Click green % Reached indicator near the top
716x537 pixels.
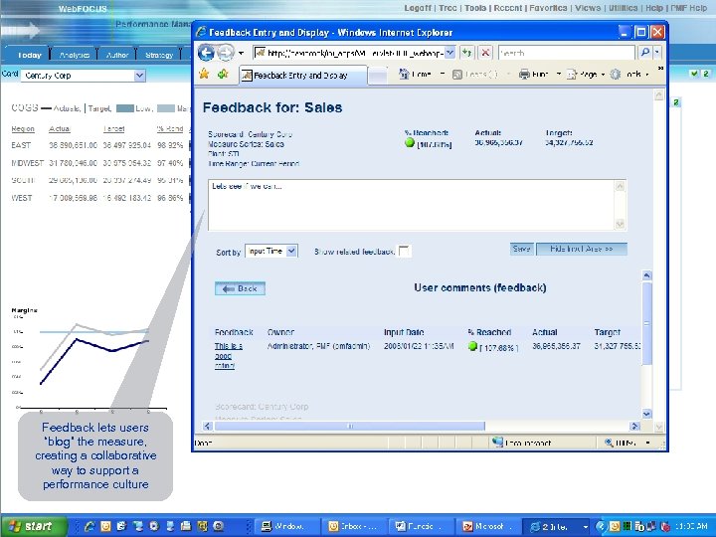point(410,143)
